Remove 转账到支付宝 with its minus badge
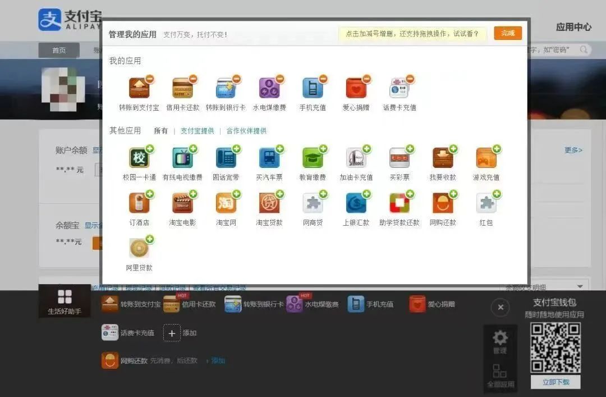Image resolution: width=606 pixels, height=397 pixels. [x=150, y=79]
